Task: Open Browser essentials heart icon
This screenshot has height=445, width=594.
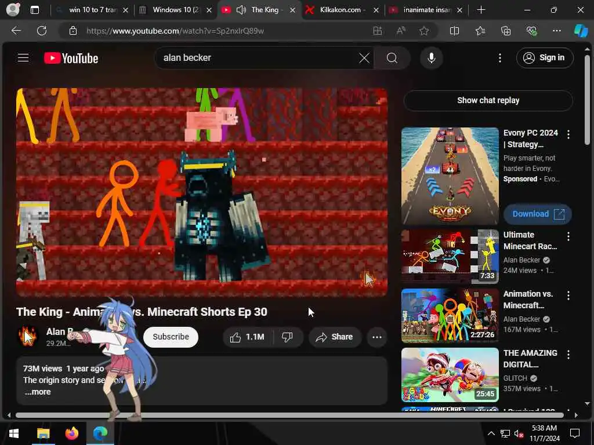Action: click(531, 31)
